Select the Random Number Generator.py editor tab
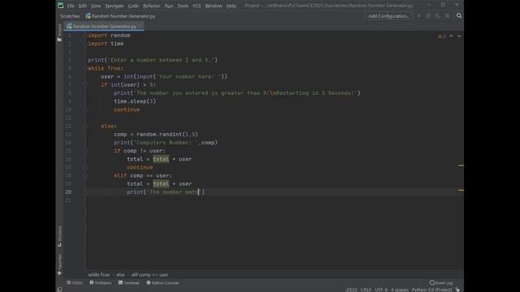 coord(105,26)
